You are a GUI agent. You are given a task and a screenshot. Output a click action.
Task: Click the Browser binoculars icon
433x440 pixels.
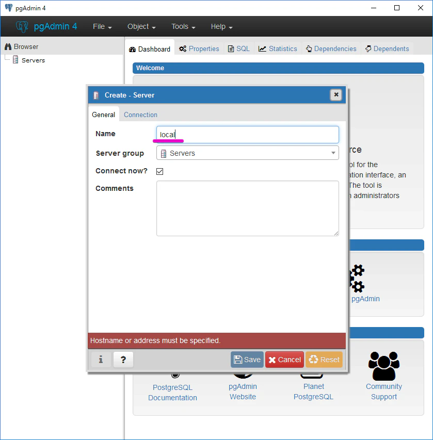pos(8,46)
